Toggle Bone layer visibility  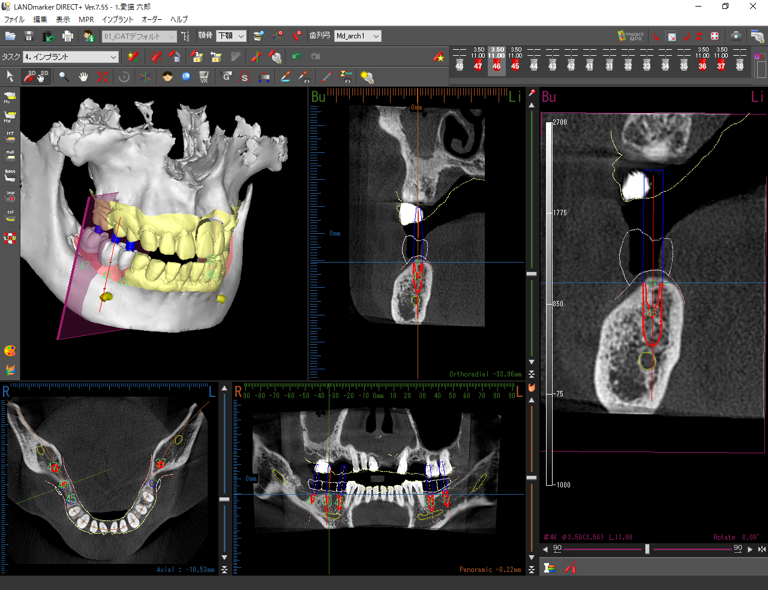[x=10, y=174]
